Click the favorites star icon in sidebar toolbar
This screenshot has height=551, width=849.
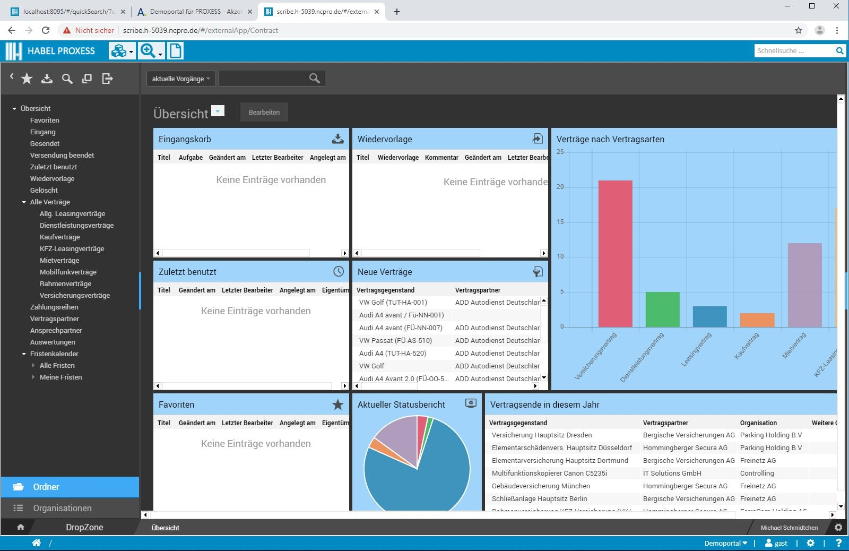coord(27,79)
